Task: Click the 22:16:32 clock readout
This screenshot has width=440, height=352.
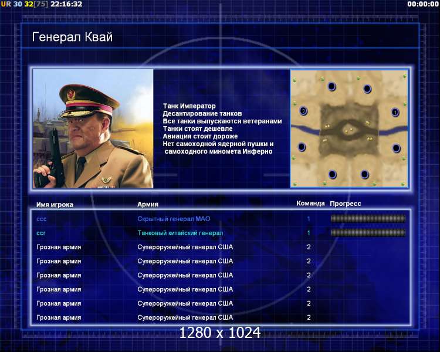Action: pos(66,4)
